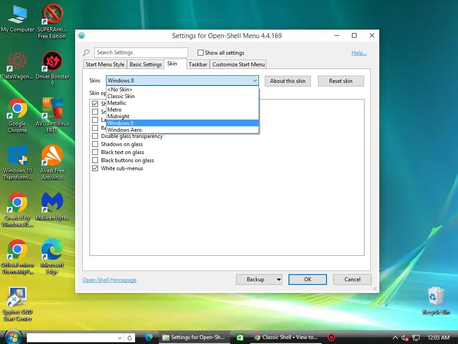Click the muted volume tray icon
The width and height of the screenshot is (458, 344).
click(405, 338)
